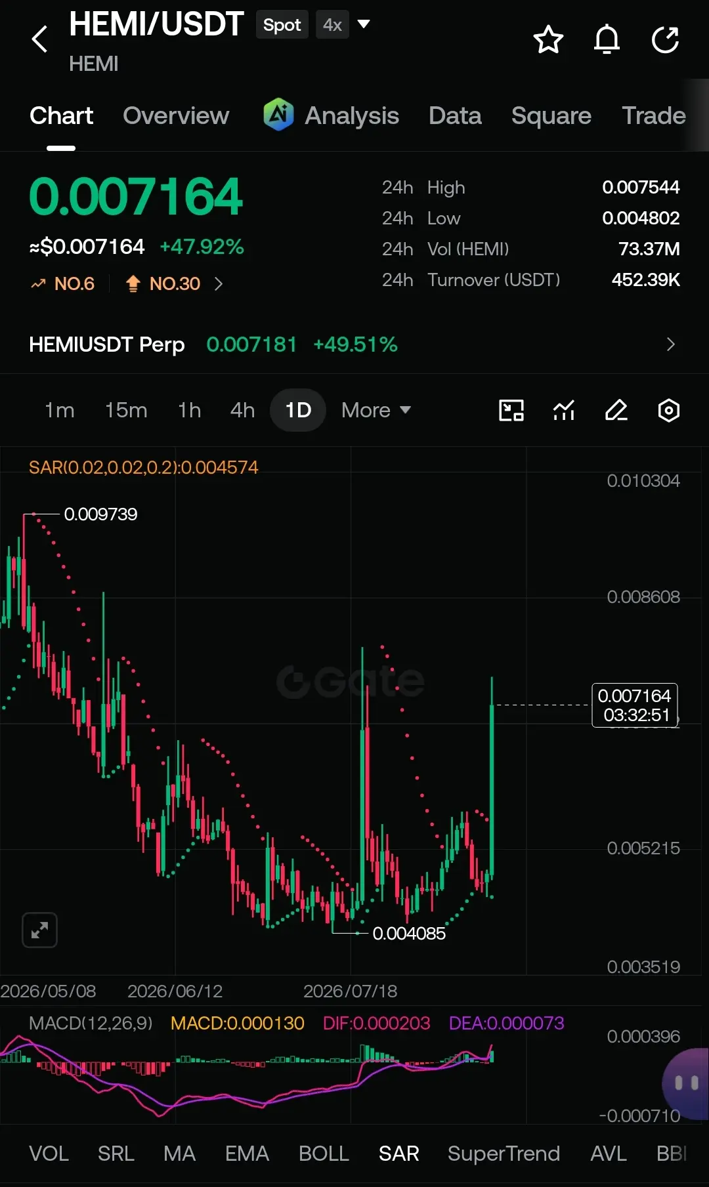Open price alert bell icon
The width and height of the screenshot is (709, 1187).
[x=607, y=39]
